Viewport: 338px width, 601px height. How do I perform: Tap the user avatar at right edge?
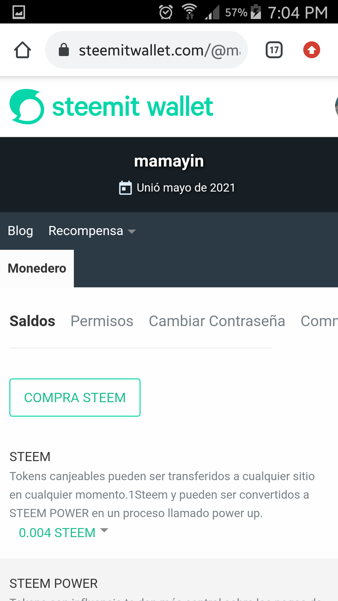(336, 106)
